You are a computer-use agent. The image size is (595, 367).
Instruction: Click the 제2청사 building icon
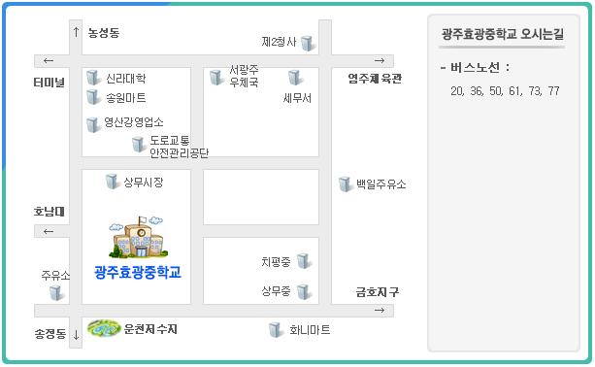tap(308, 44)
